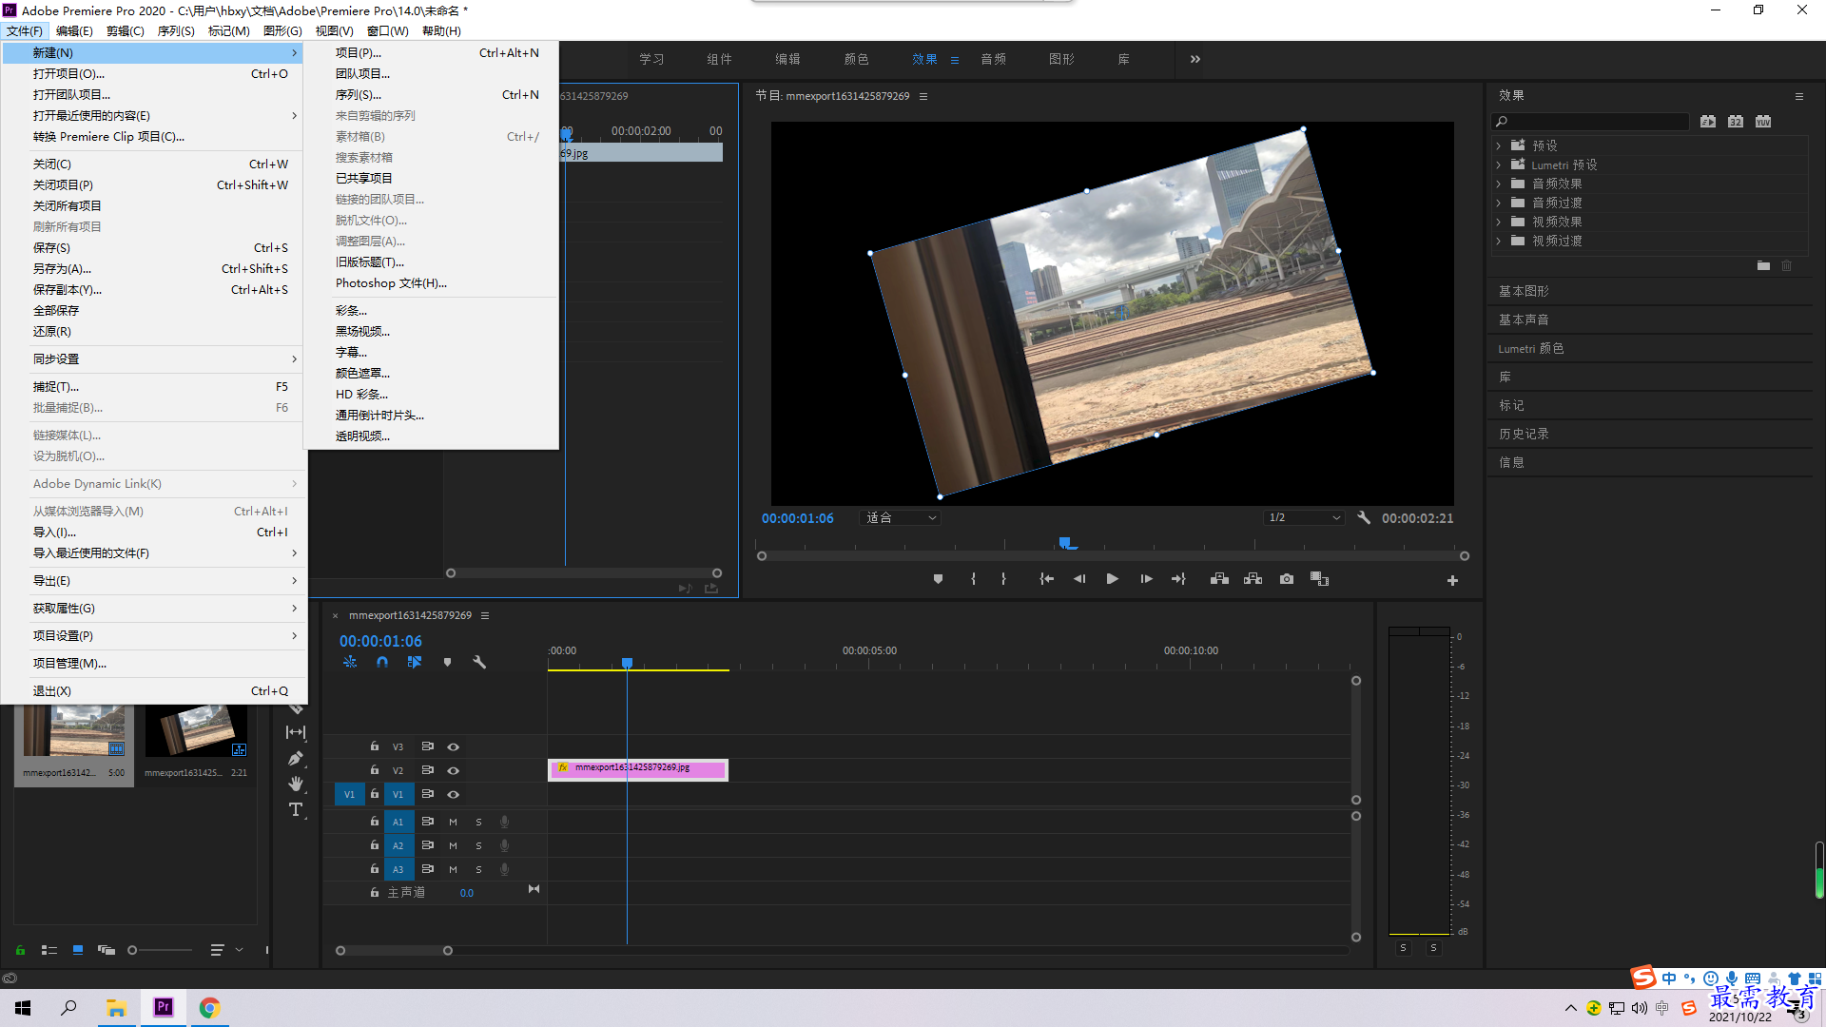Open the Lumetri 颜色 panel
The height and width of the screenshot is (1027, 1826).
pos(1531,348)
